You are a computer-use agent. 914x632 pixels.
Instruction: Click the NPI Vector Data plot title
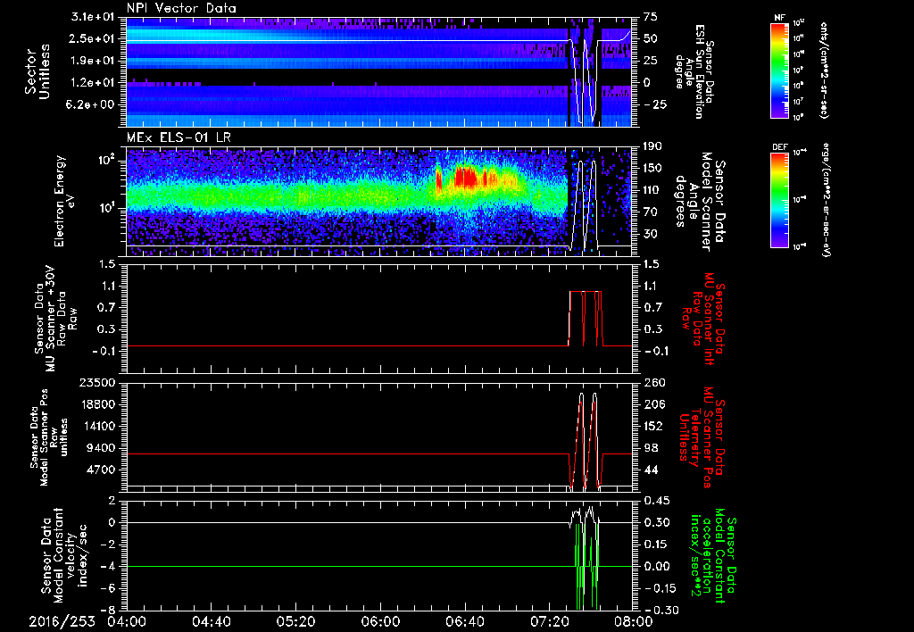[181, 8]
